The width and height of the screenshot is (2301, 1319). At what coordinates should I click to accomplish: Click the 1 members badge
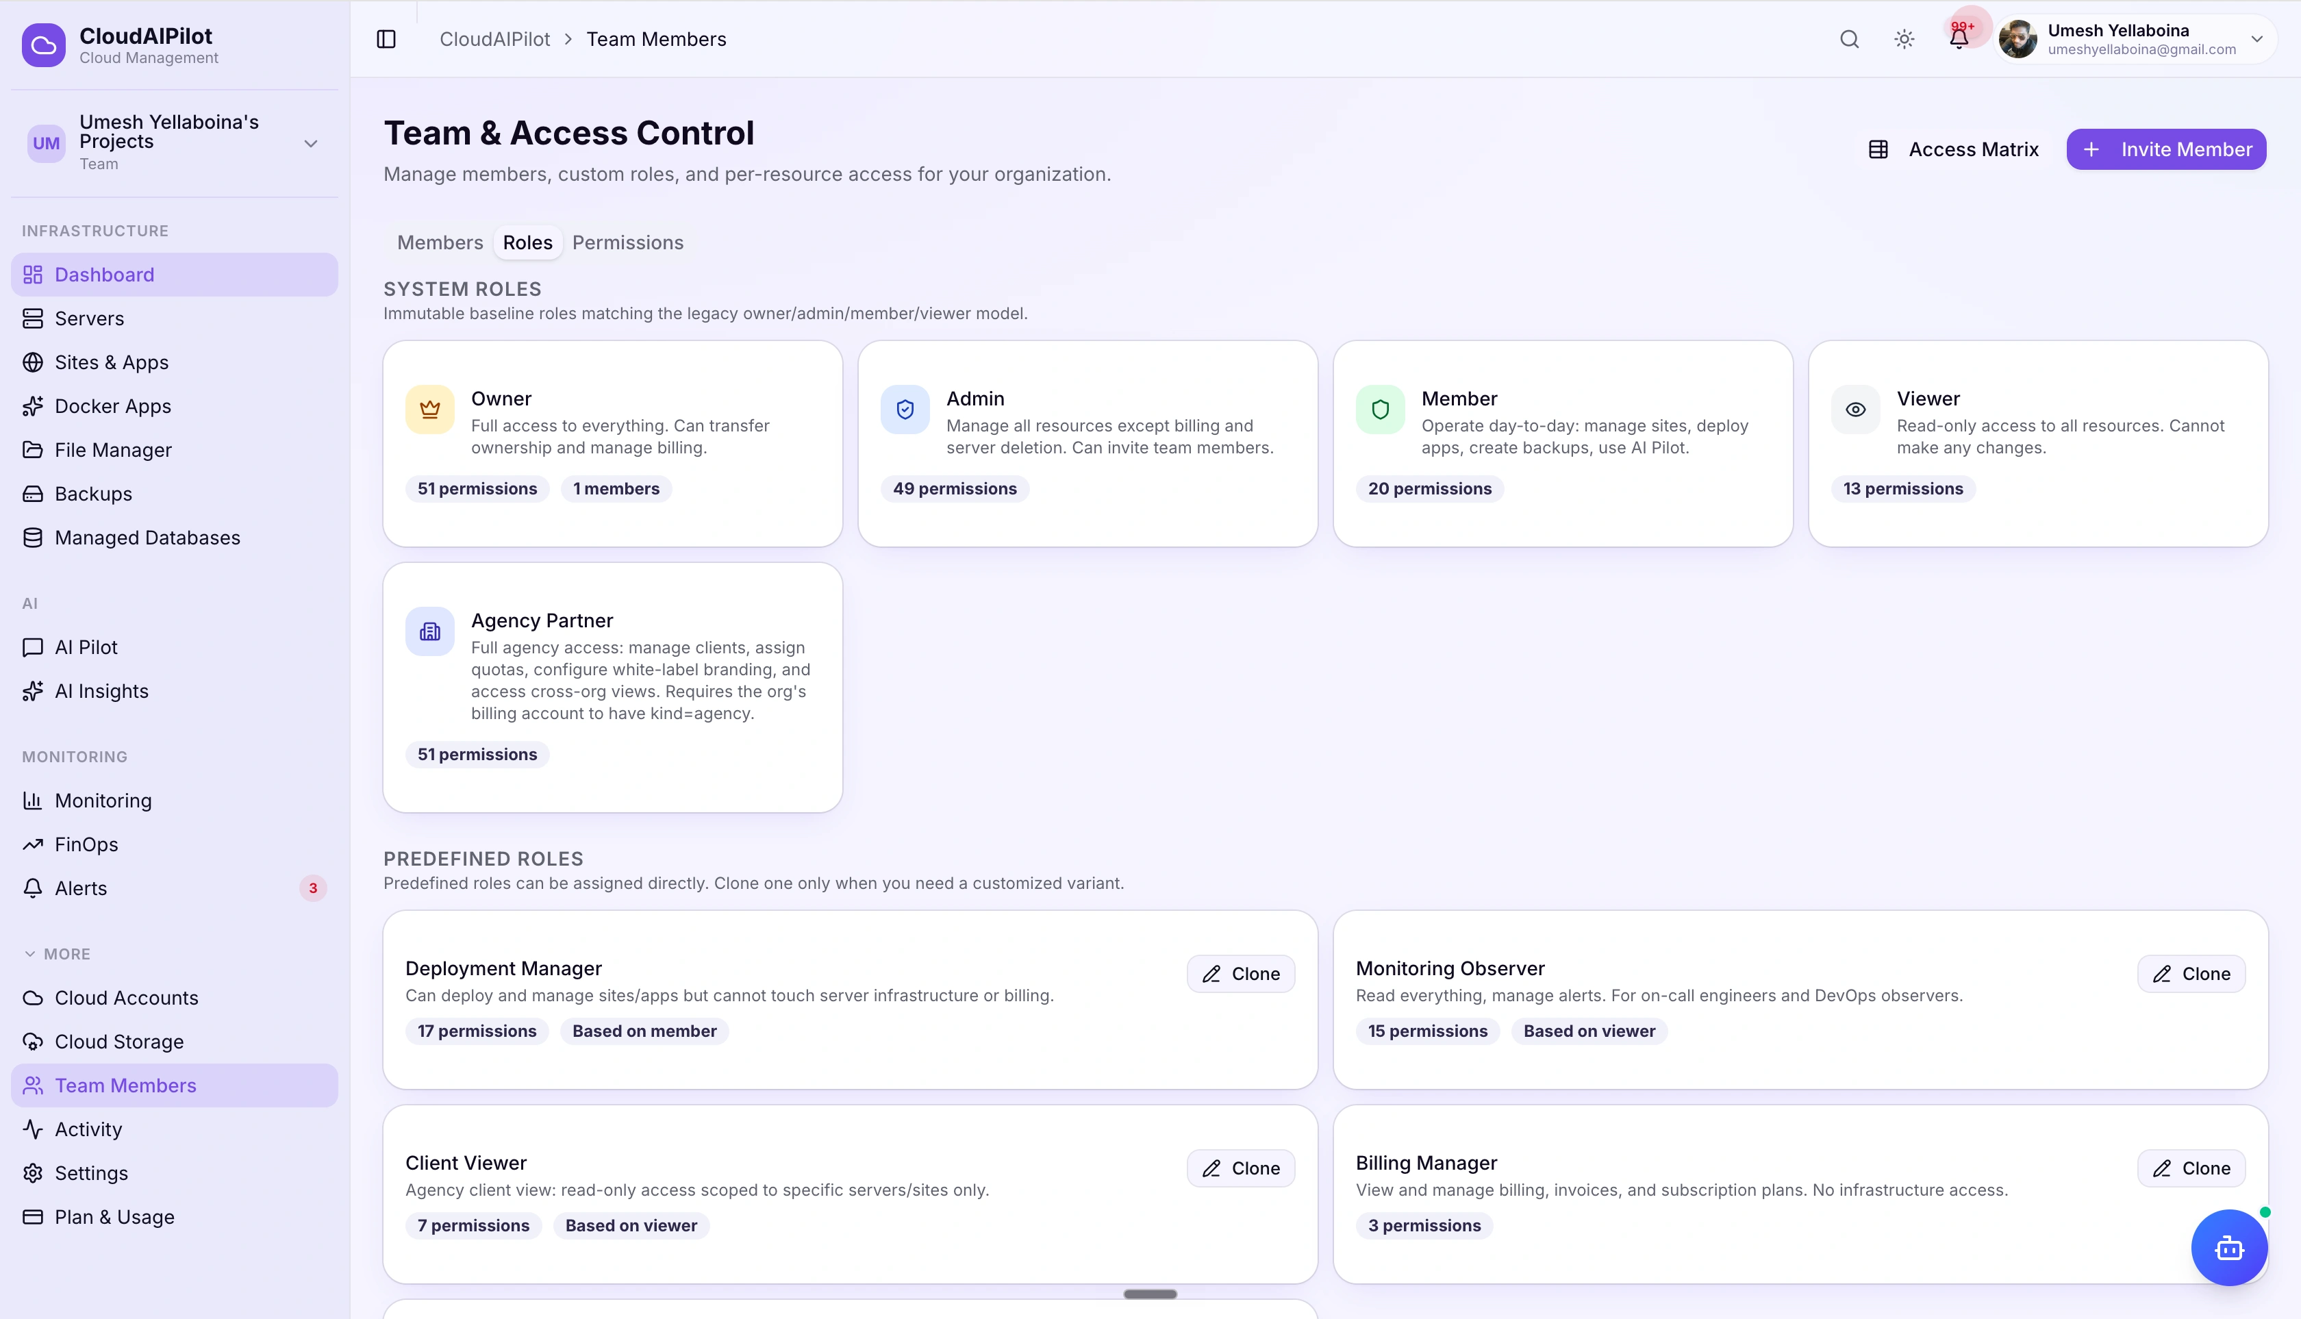pyautogui.click(x=616, y=489)
